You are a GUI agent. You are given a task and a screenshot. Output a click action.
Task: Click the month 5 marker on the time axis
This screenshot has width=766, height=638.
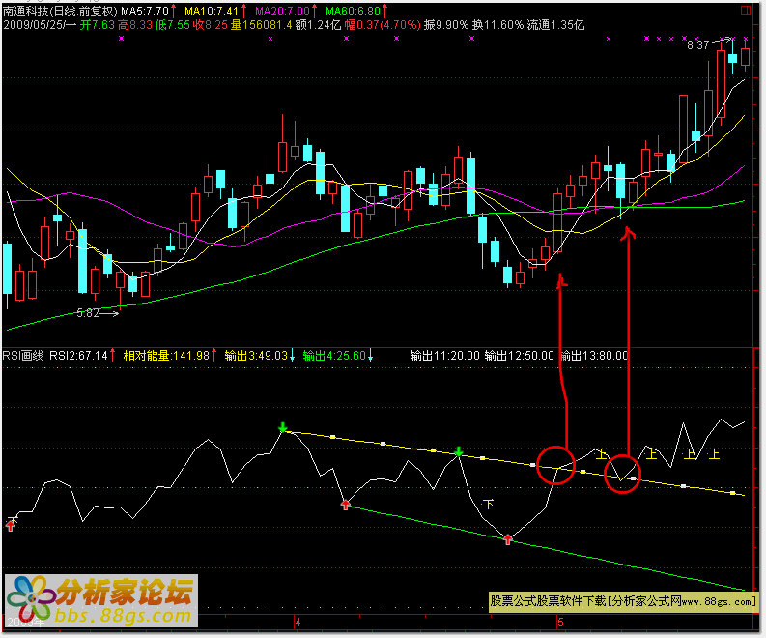tap(561, 623)
